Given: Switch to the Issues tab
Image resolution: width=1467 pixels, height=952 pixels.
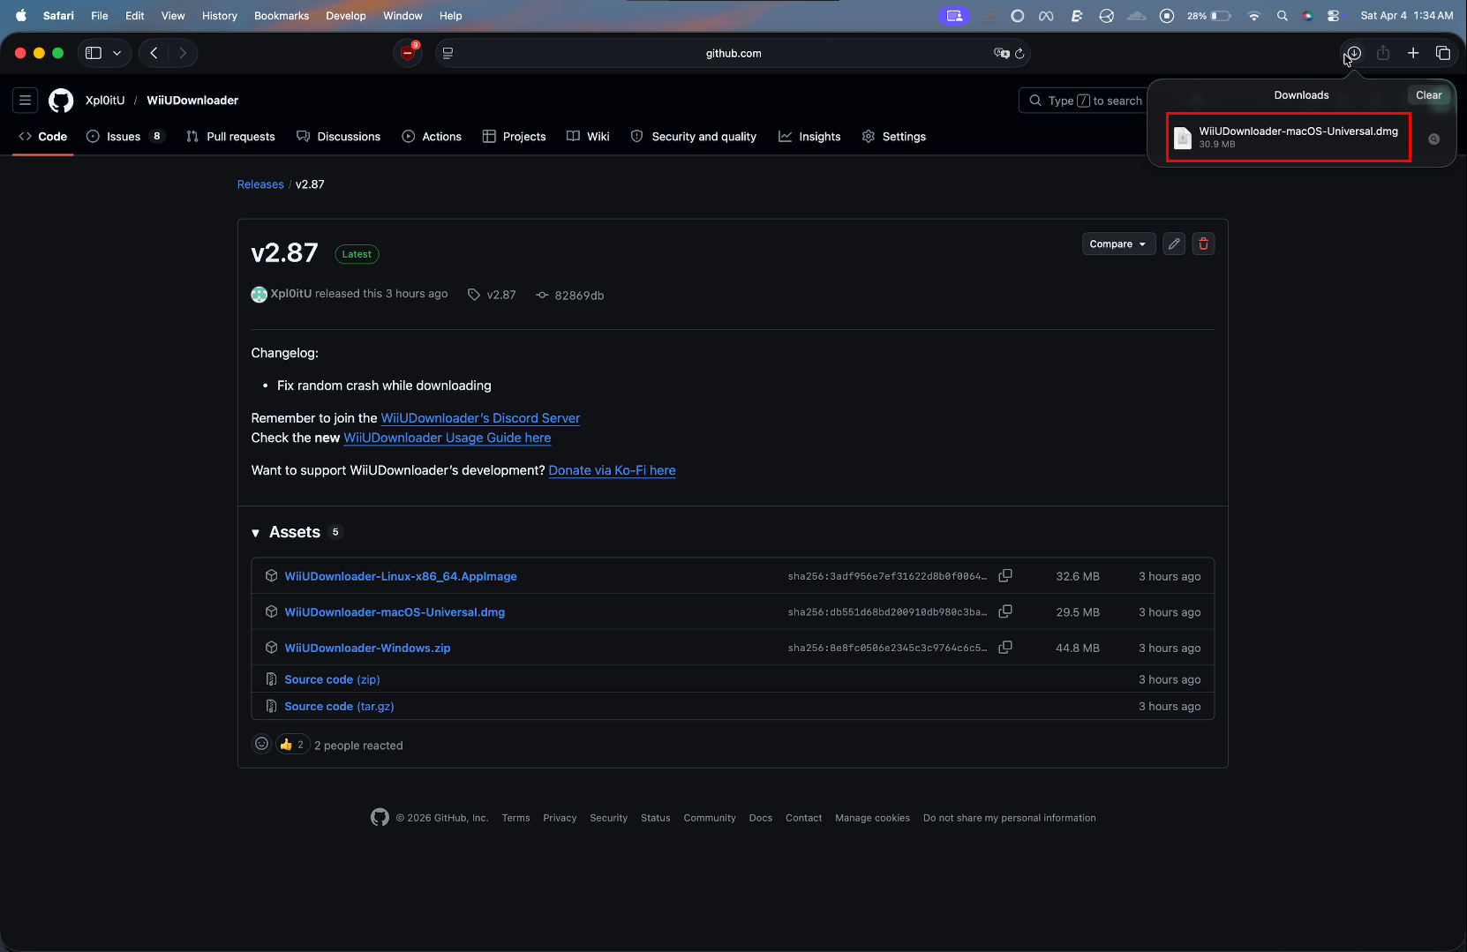Looking at the screenshot, I should click(x=124, y=137).
